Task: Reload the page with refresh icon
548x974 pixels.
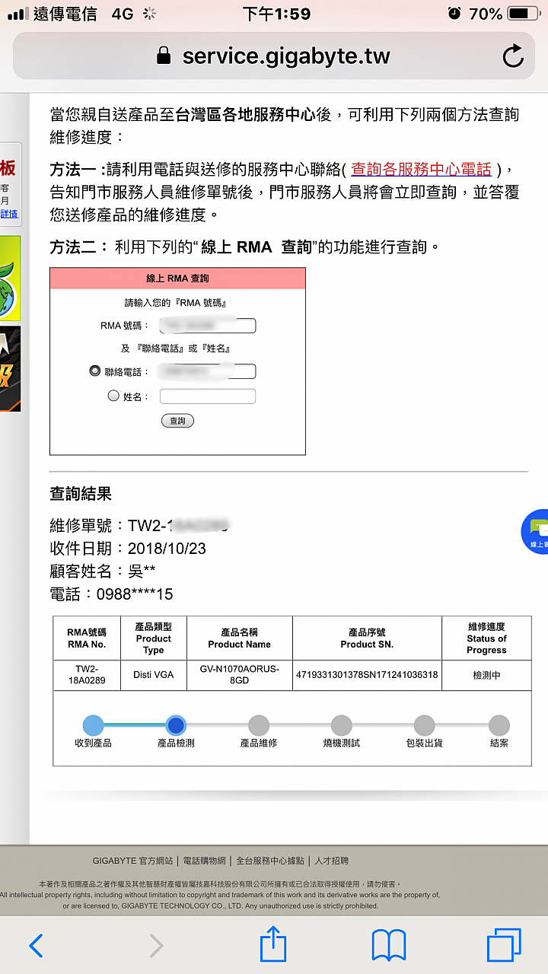Action: click(x=514, y=56)
